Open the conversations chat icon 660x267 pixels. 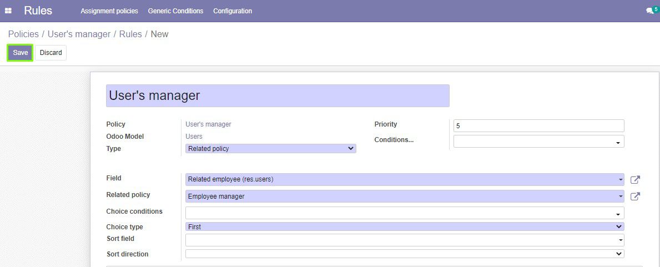(650, 11)
